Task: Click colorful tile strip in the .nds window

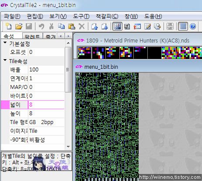Action: 139,53
